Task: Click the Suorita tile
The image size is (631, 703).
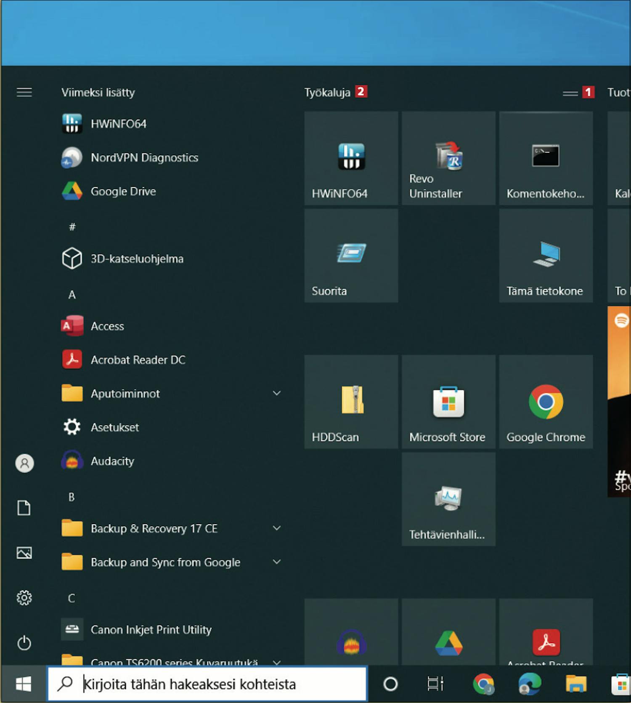Action: pyautogui.click(x=351, y=256)
